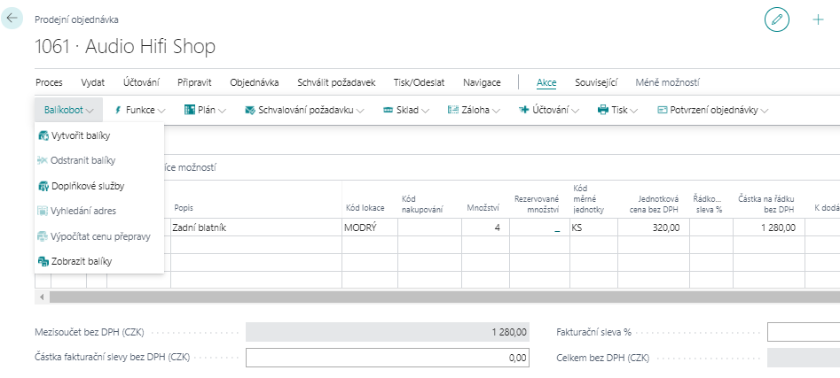Open Doplňkové služby menu entry
840x378 pixels.
[x=87, y=186]
